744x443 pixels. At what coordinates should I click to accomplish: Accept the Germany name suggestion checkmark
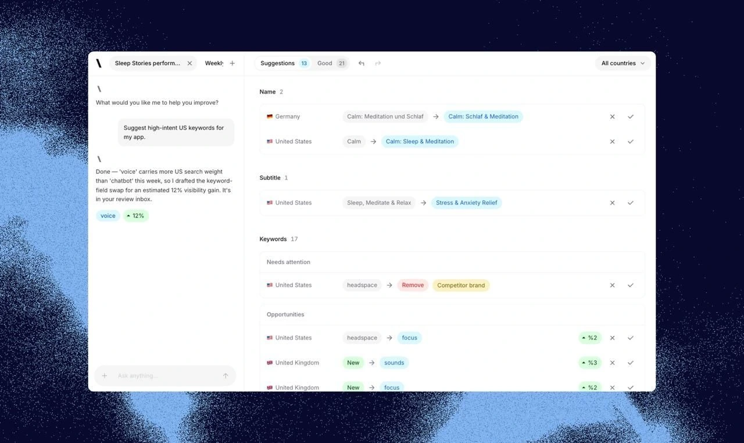pyautogui.click(x=631, y=117)
